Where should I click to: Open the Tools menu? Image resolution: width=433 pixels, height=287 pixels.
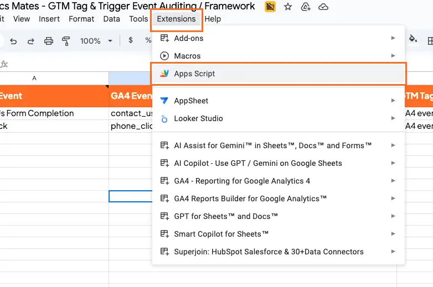(138, 19)
